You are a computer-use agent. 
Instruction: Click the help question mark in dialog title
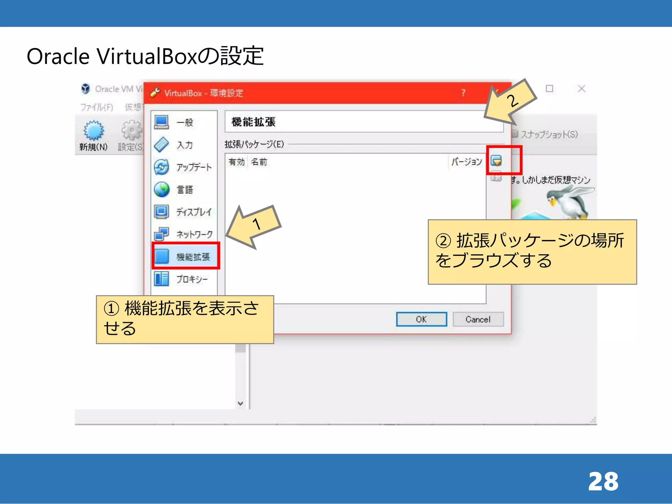coord(463,93)
